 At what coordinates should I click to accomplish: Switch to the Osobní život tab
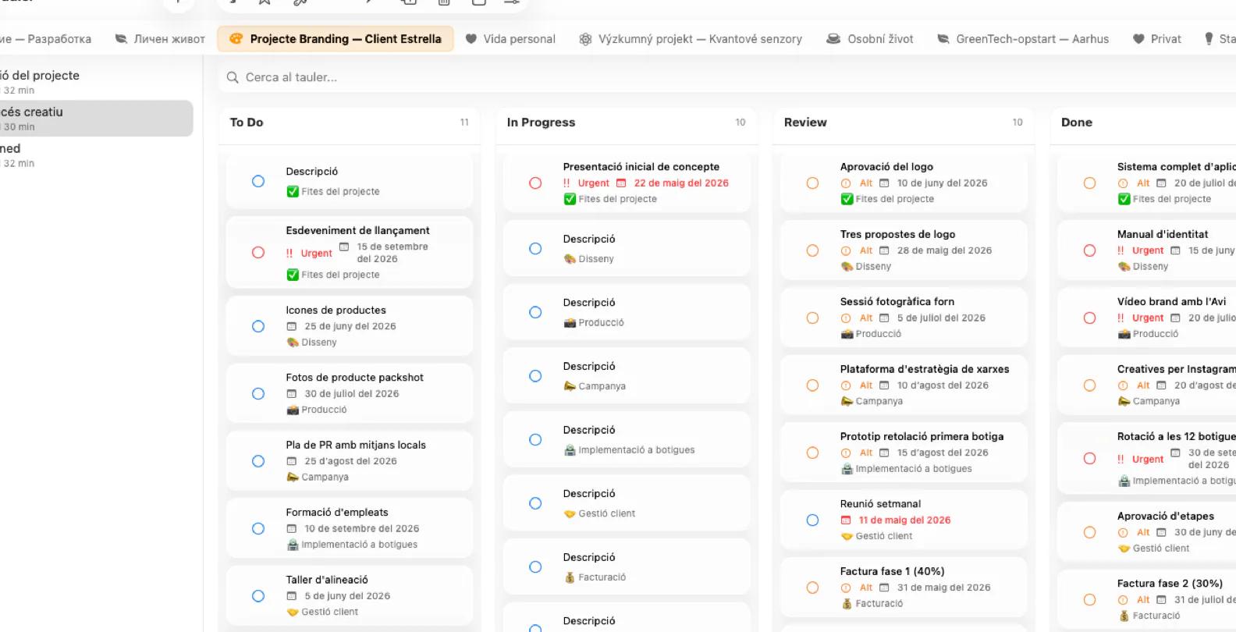click(x=870, y=39)
